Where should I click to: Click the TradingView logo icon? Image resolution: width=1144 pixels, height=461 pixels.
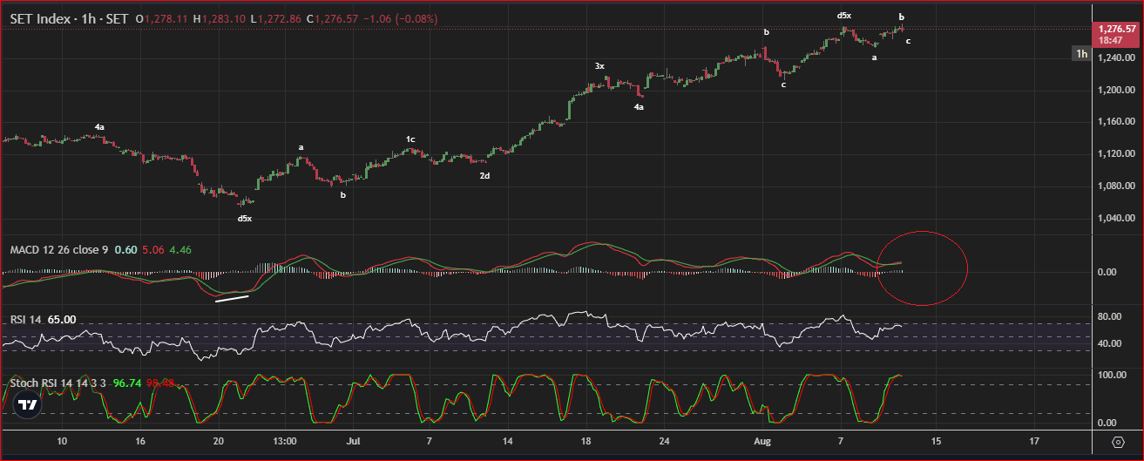point(29,405)
